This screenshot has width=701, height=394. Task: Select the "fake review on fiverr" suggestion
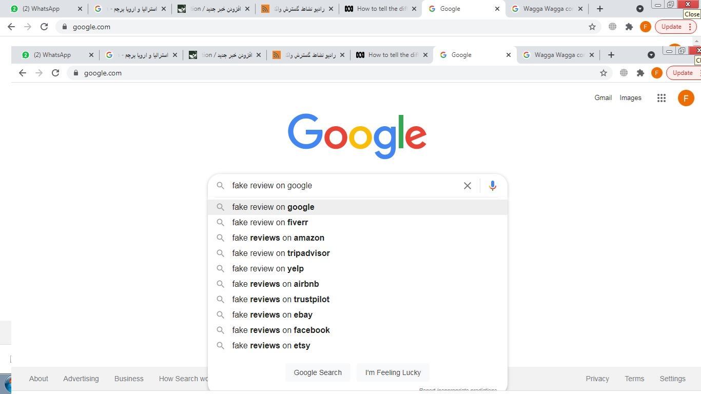pos(270,223)
